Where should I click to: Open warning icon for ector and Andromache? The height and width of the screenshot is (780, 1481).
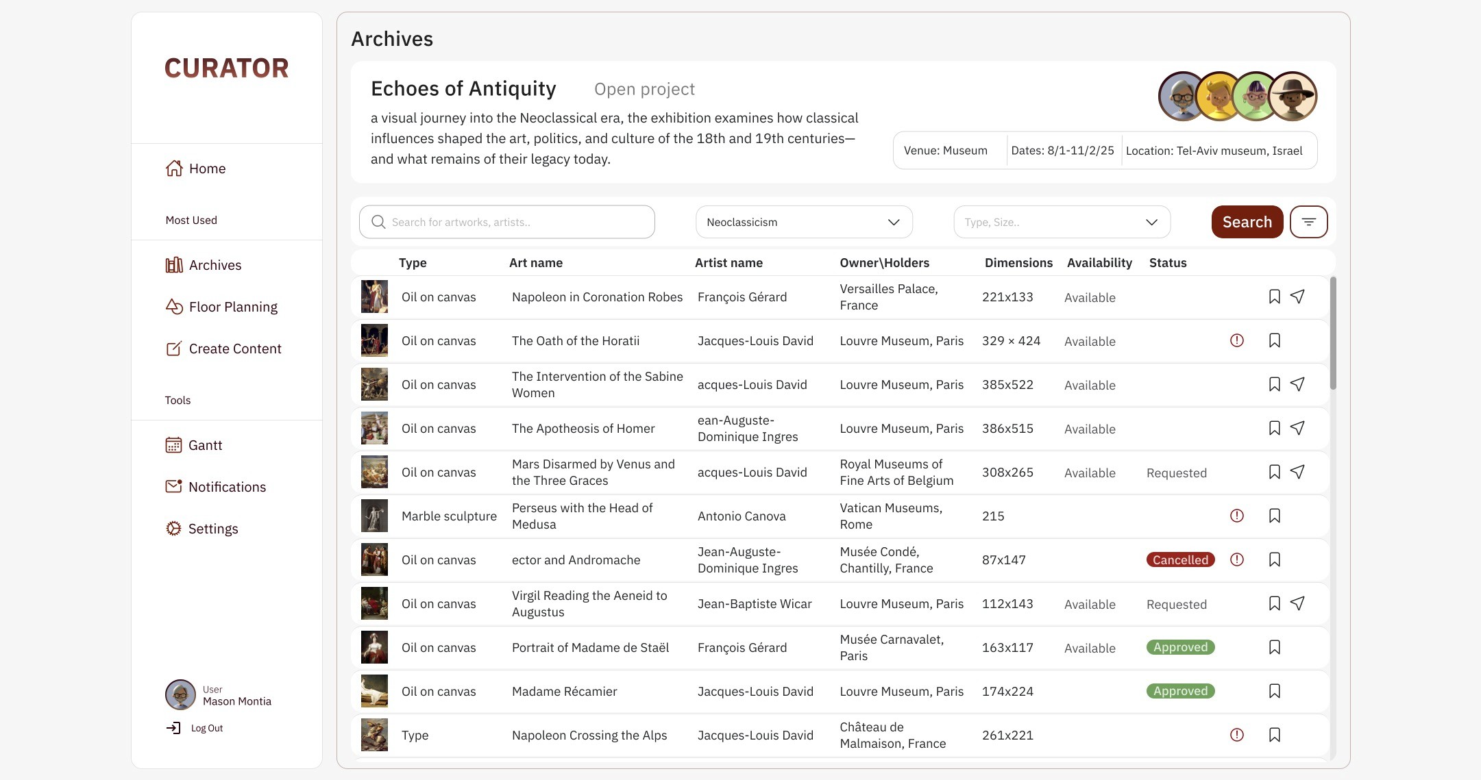click(1236, 559)
